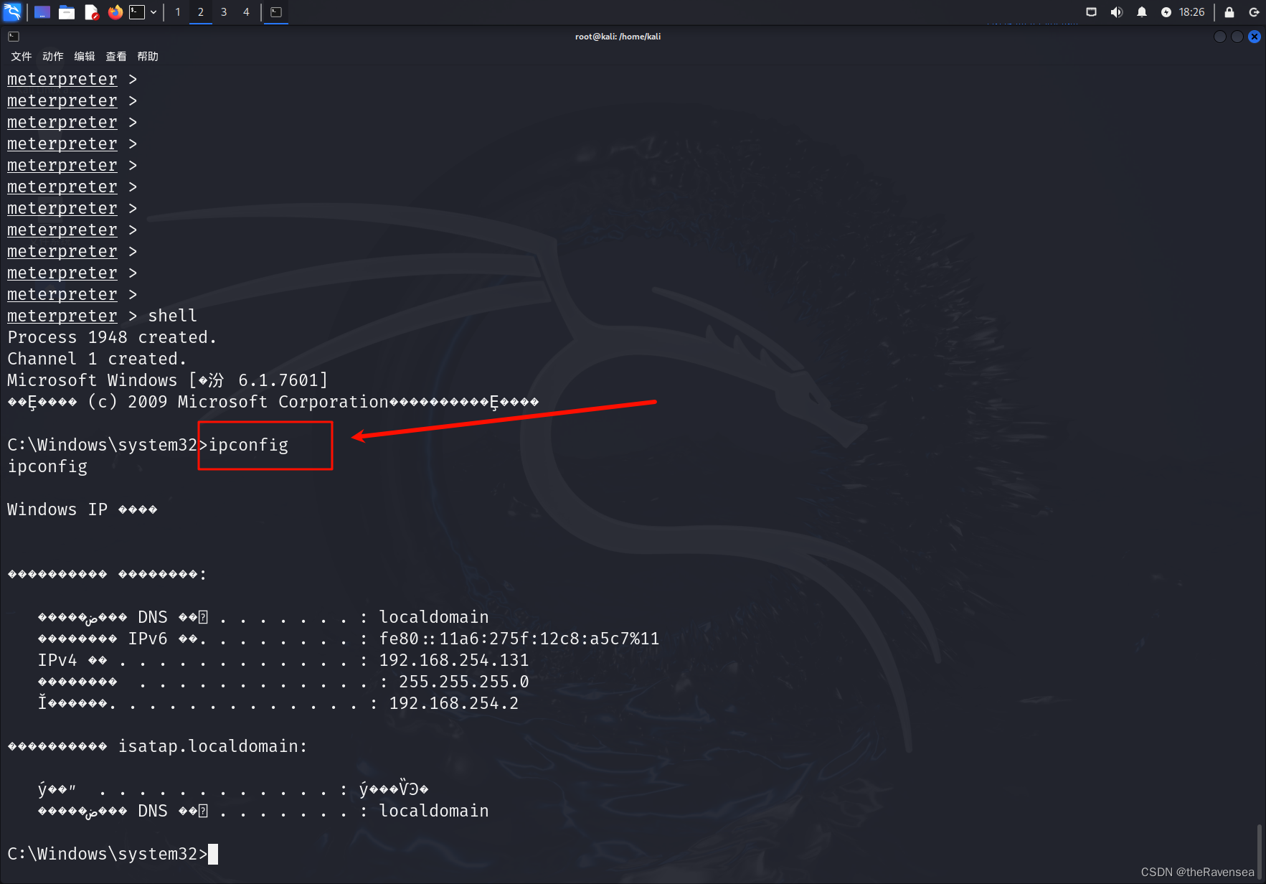Click the network connection tray icon
Viewport: 1266px width, 884px height.
pyautogui.click(x=1092, y=12)
